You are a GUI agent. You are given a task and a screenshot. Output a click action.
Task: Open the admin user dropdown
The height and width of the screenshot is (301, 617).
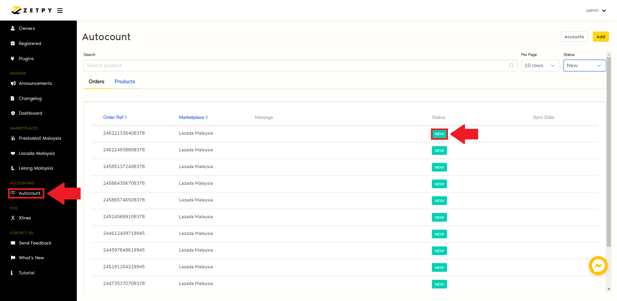596,11
